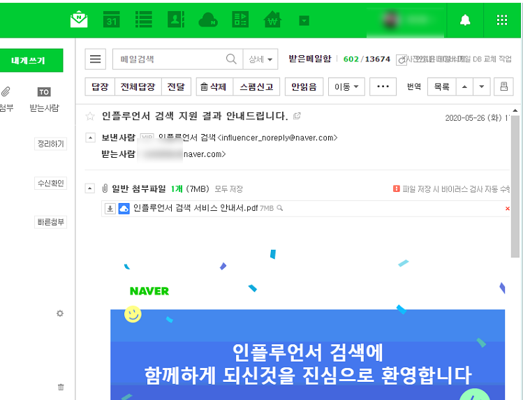Open mail in new window icon

[297, 116]
